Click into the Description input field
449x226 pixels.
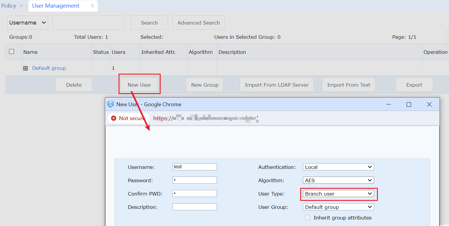[194, 207]
